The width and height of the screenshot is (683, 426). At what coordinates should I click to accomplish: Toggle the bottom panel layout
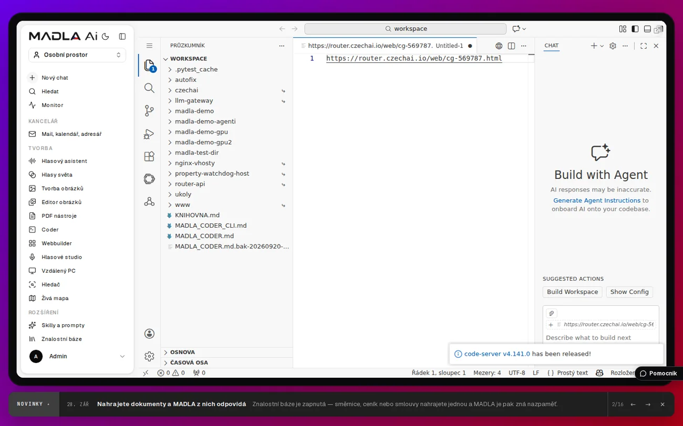pos(647,29)
